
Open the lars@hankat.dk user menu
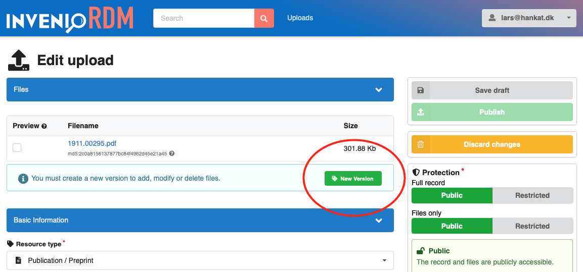(x=529, y=18)
